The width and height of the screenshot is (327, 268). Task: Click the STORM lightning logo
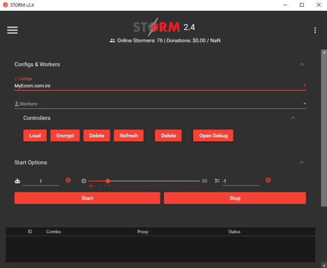156,27
